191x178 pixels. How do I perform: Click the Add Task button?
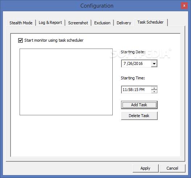click(139, 105)
